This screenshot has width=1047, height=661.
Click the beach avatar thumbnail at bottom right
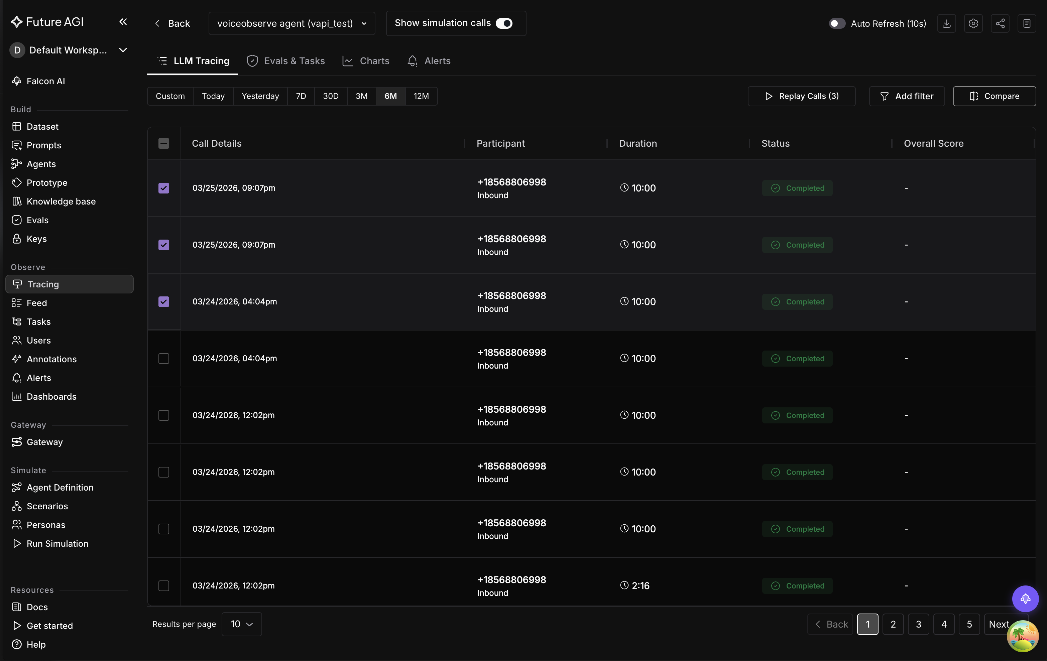pos(1023,636)
